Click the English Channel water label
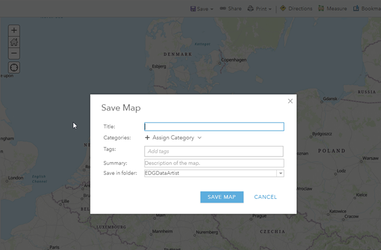 tap(39, 179)
